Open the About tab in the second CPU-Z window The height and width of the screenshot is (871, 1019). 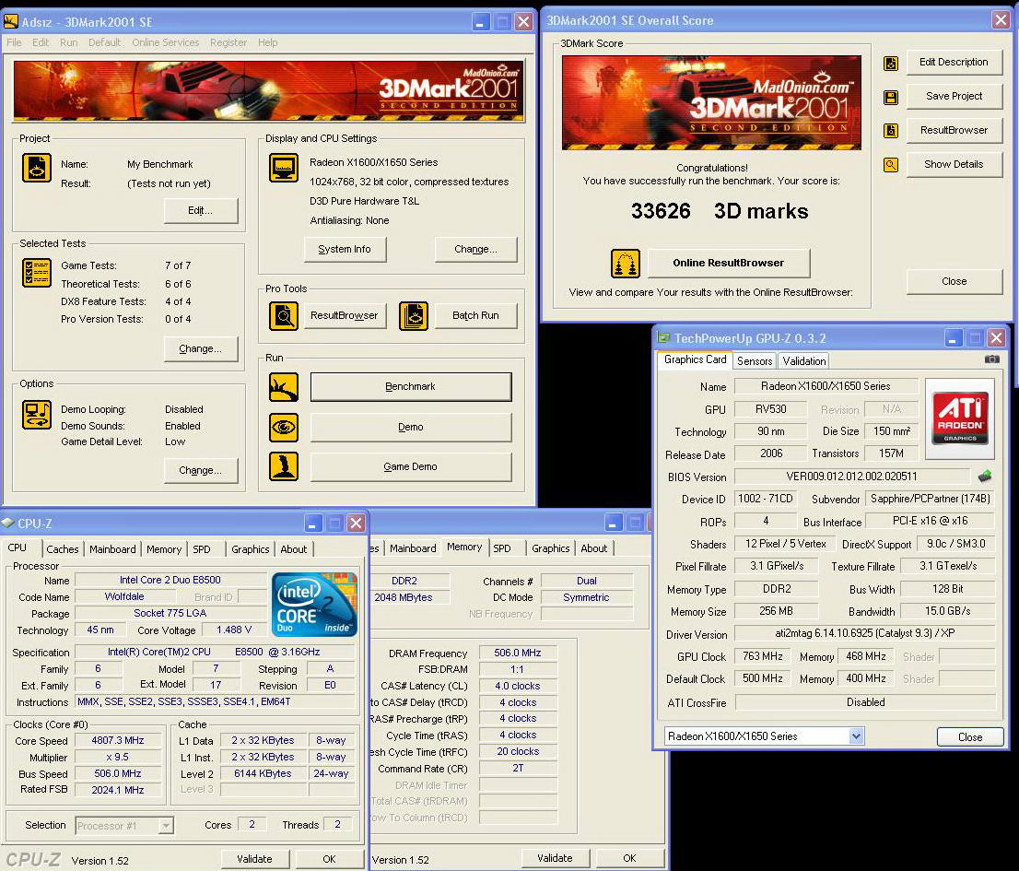point(594,548)
